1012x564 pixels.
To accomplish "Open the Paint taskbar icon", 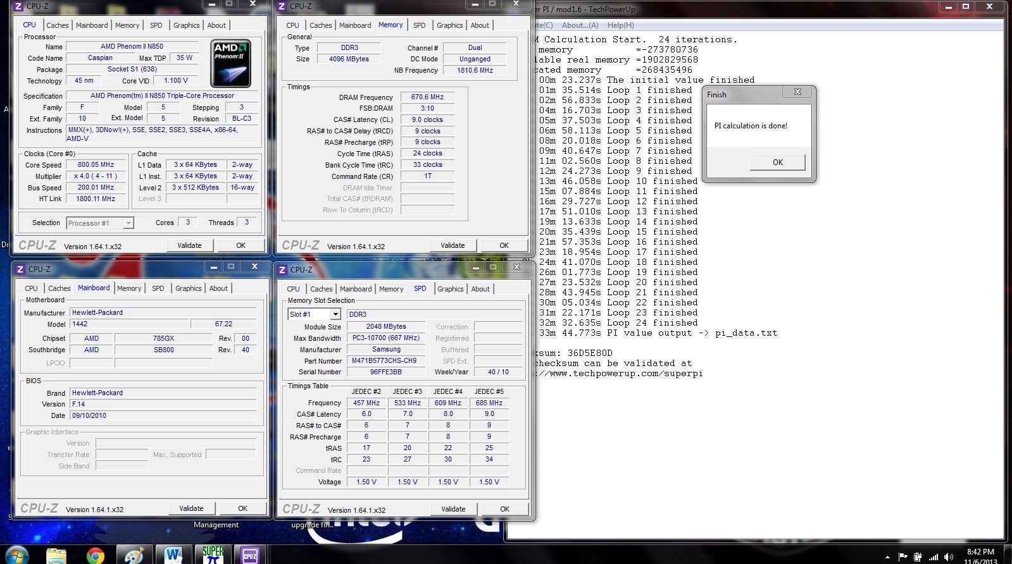I will click(x=134, y=555).
